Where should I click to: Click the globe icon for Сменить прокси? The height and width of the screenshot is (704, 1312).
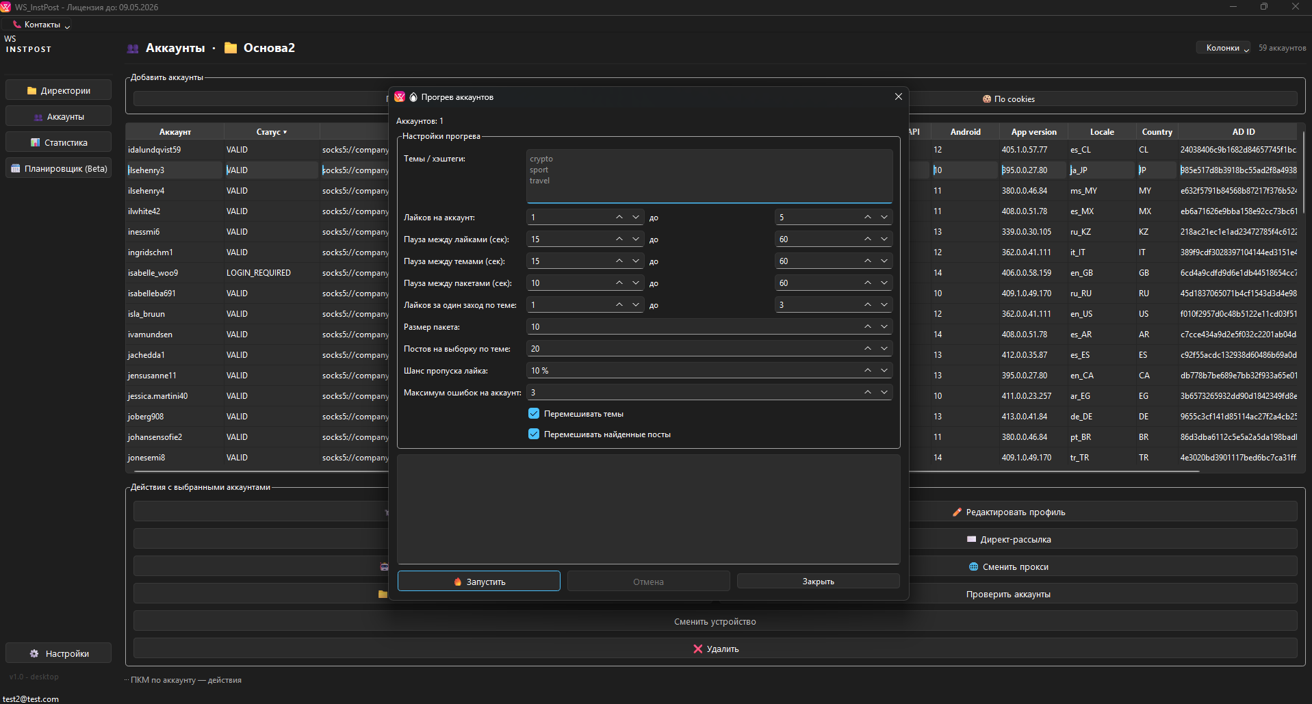973,567
